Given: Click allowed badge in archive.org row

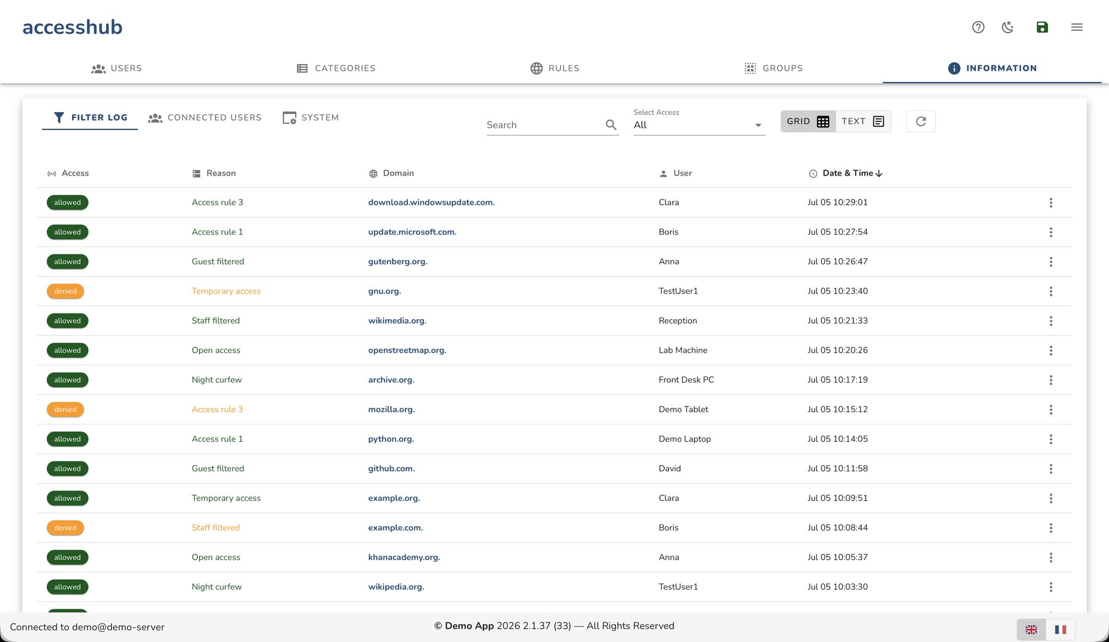Looking at the screenshot, I should coord(68,380).
